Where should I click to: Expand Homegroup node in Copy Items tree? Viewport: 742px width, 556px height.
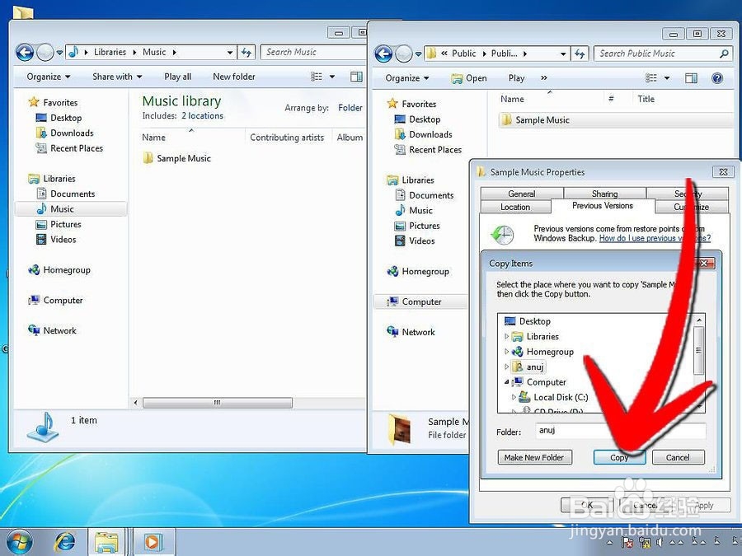point(506,351)
